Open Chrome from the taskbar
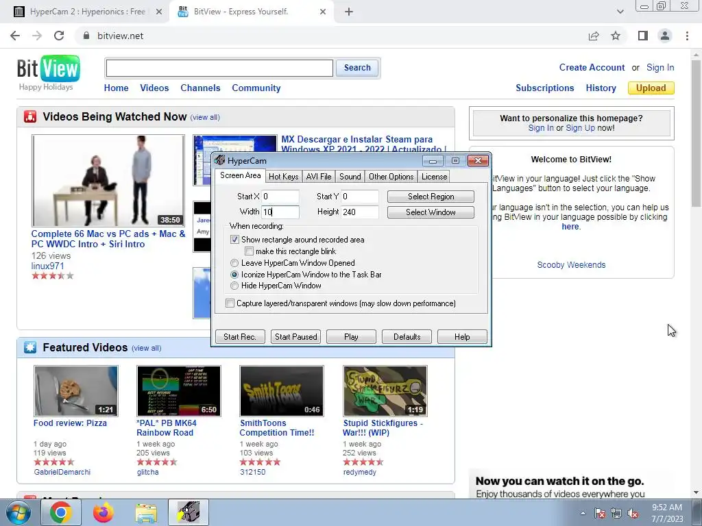The height and width of the screenshot is (526, 702). pyautogui.click(x=61, y=512)
